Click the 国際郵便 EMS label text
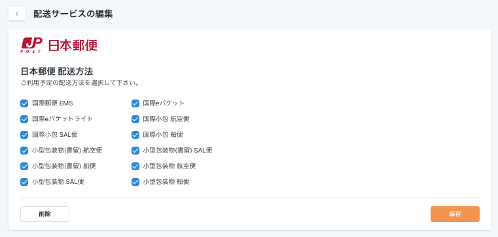The height and width of the screenshot is (237, 498). [52, 103]
